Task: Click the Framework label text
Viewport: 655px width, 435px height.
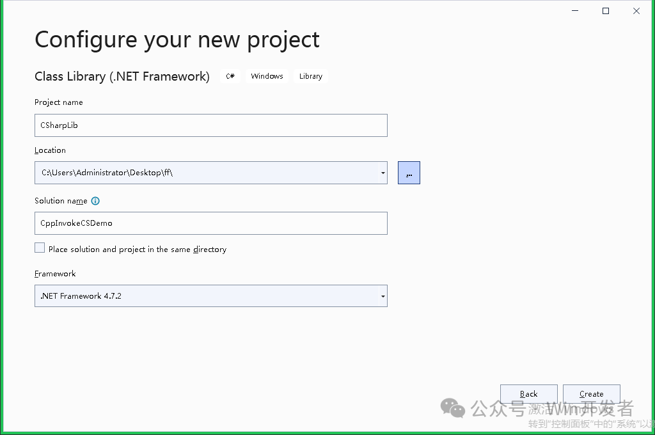Action: click(55, 274)
